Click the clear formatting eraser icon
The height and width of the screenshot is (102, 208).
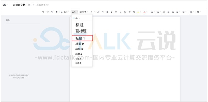click(x=57, y=12)
